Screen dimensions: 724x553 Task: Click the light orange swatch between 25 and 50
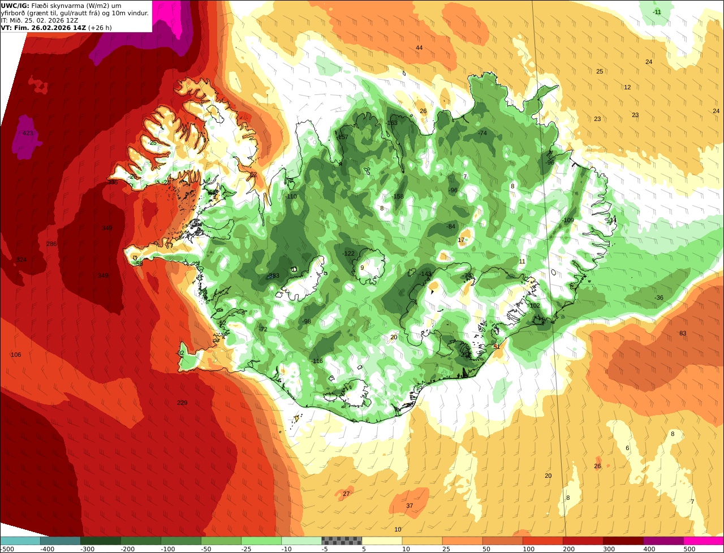pos(463,541)
